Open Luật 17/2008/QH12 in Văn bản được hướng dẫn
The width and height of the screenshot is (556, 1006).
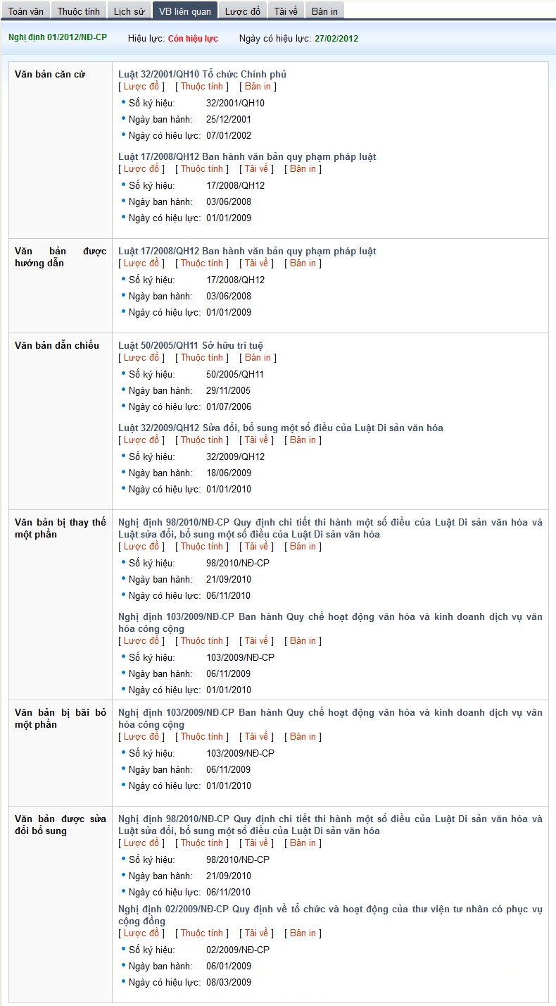pyautogui.click(x=247, y=251)
